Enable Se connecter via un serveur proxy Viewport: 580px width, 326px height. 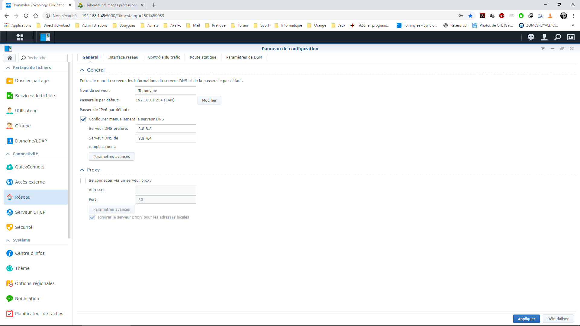click(x=83, y=181)
